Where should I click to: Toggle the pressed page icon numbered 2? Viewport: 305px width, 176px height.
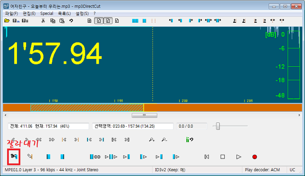(108, 21)
